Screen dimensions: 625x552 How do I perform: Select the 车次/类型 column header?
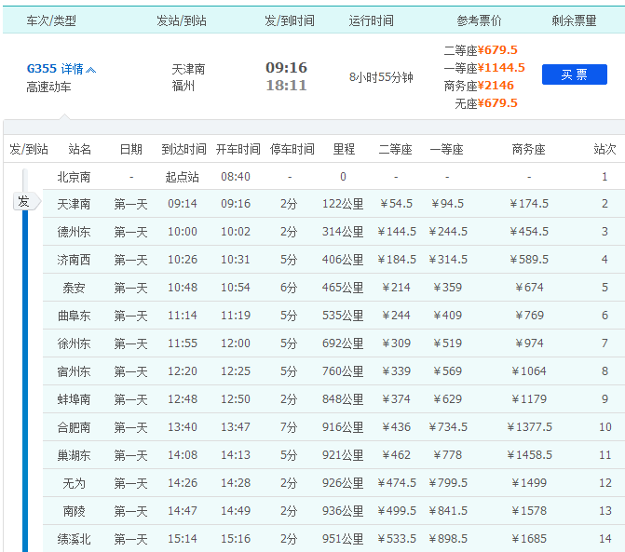(x=51, y=20)
